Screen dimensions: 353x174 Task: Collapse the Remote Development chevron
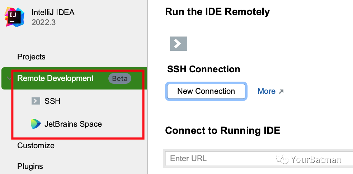pyautogui.click(x=9, y=78)
